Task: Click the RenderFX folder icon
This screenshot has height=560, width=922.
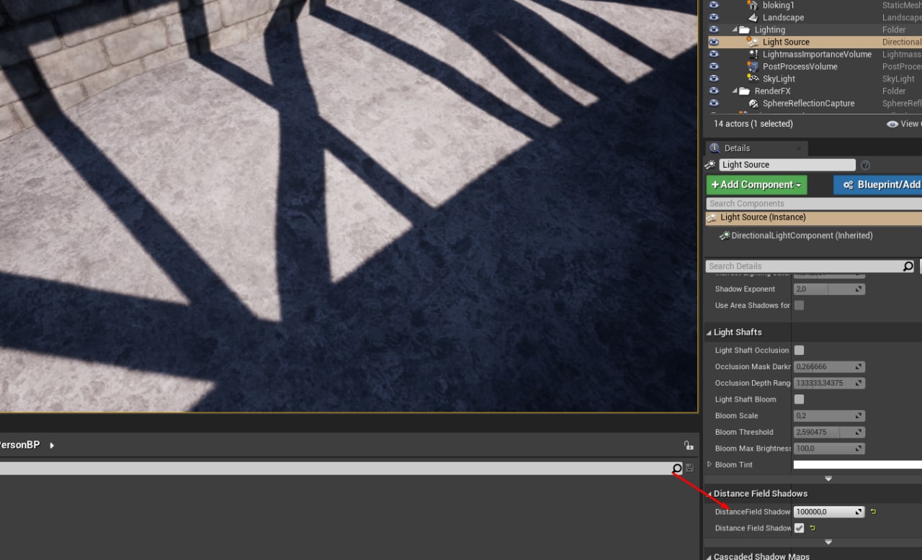Action: 744,91
